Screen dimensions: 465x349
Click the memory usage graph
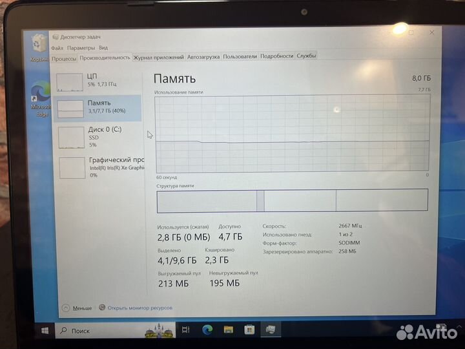tap(293, 134)
